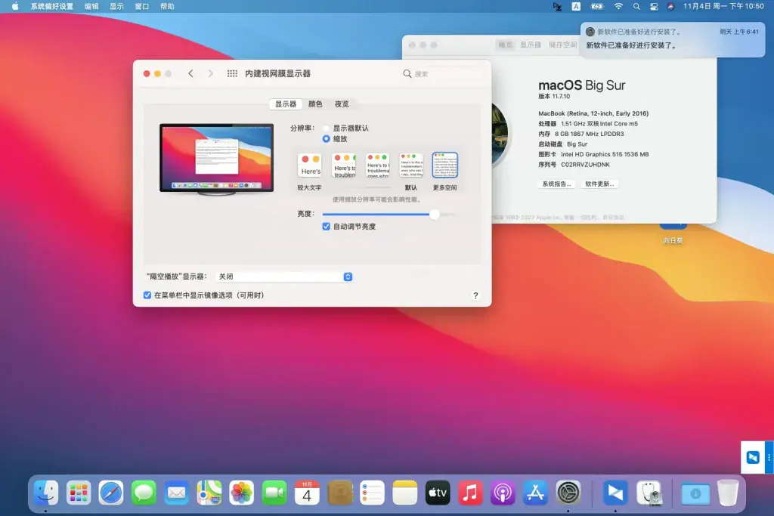Open the 帮助 menu
The image size is (774, 516).
tap(167, 6)
